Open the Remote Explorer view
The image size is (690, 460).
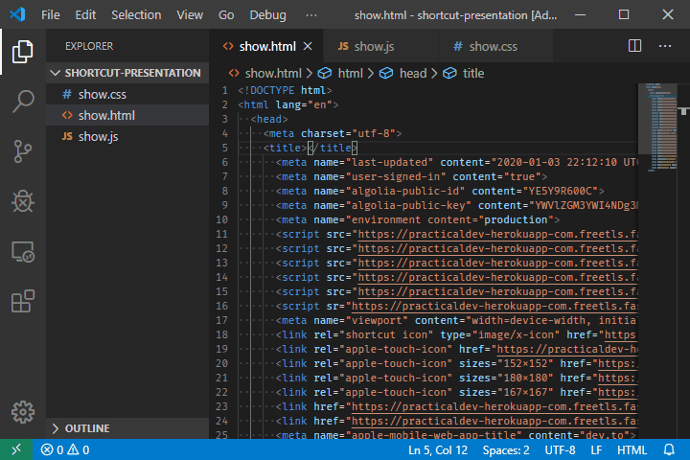(23, 252)
